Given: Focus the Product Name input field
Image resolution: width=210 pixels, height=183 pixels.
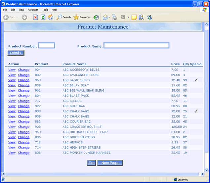Looking at the screenshot, I should coord(137,45).
